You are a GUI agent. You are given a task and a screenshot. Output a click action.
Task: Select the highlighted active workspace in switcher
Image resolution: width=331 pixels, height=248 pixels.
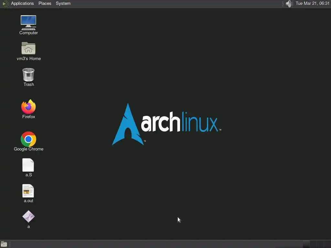pyautogui.click(x=306, y=244)
